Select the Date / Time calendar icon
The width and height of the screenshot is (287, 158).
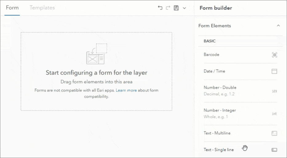tap(274, 71)
